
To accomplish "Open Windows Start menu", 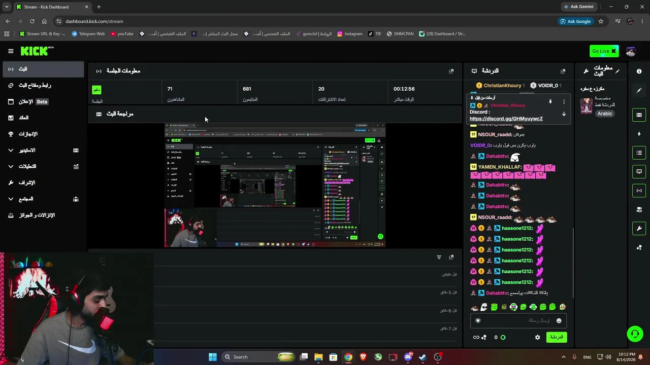I will tap(213, 357).
